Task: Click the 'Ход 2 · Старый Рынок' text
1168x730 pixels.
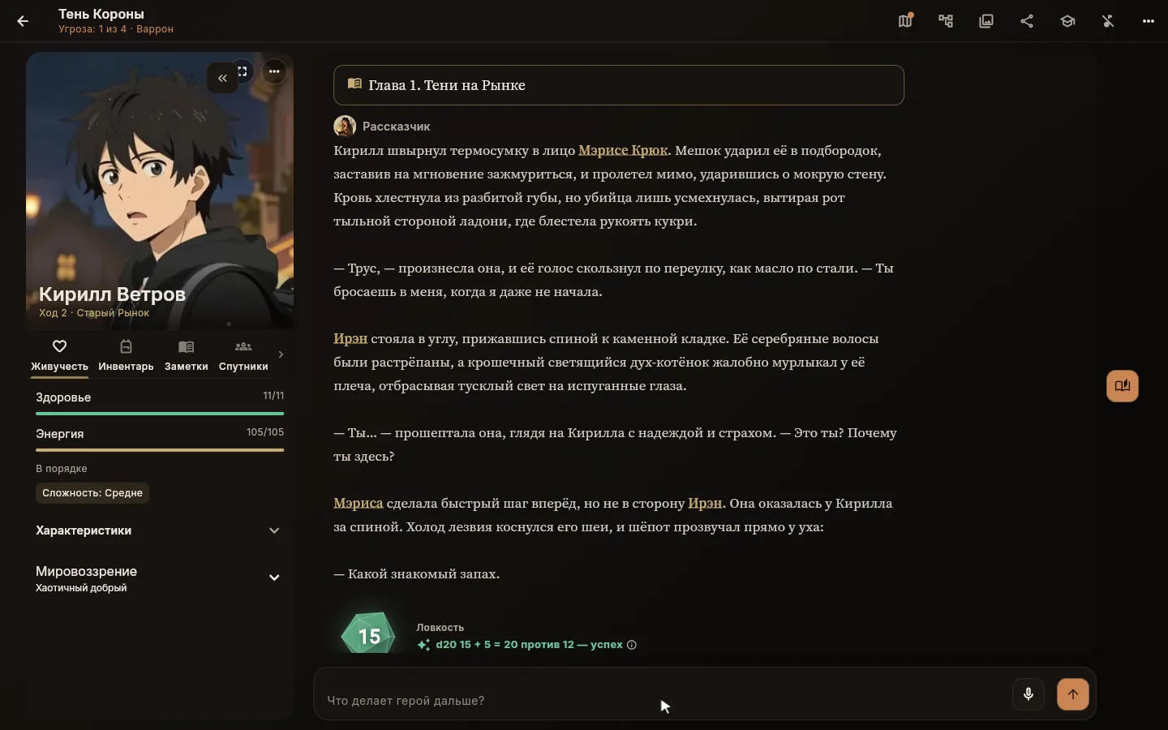Action: pyautogui.click(x=94, y=313)
